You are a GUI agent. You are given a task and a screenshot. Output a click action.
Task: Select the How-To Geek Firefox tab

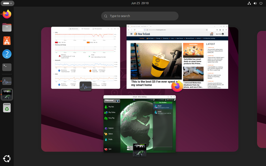(x=139, y=27)
